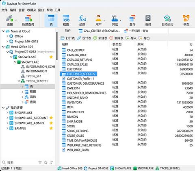This screenshot has height=171, width=195.
Task: Collapse the 我的连接 section
Action: 3,108
